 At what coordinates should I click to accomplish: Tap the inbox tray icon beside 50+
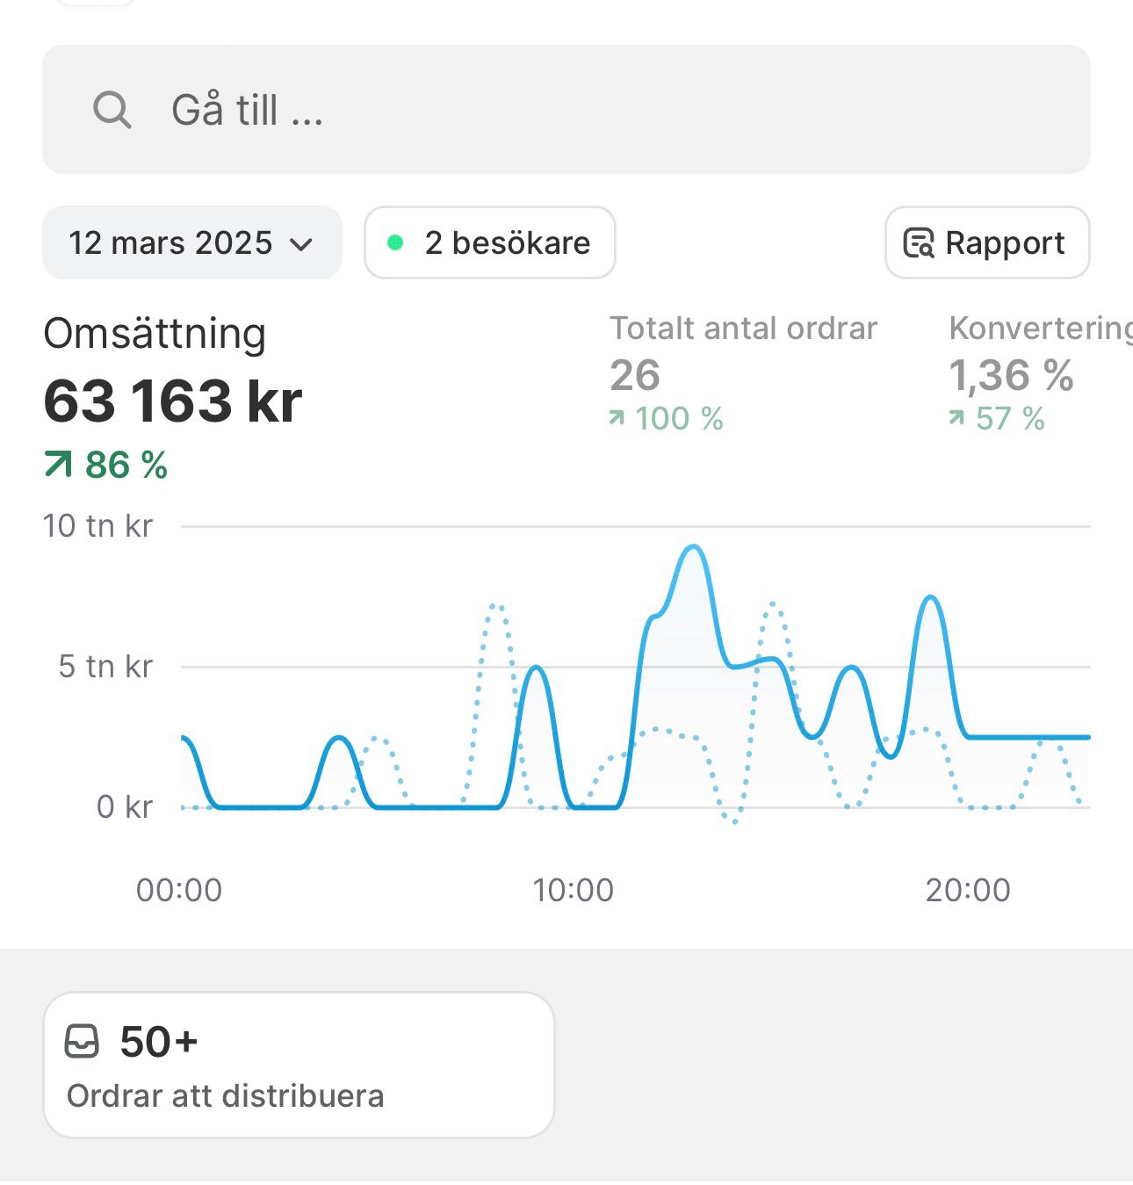pyautogui.click(x=83, y=1042)
